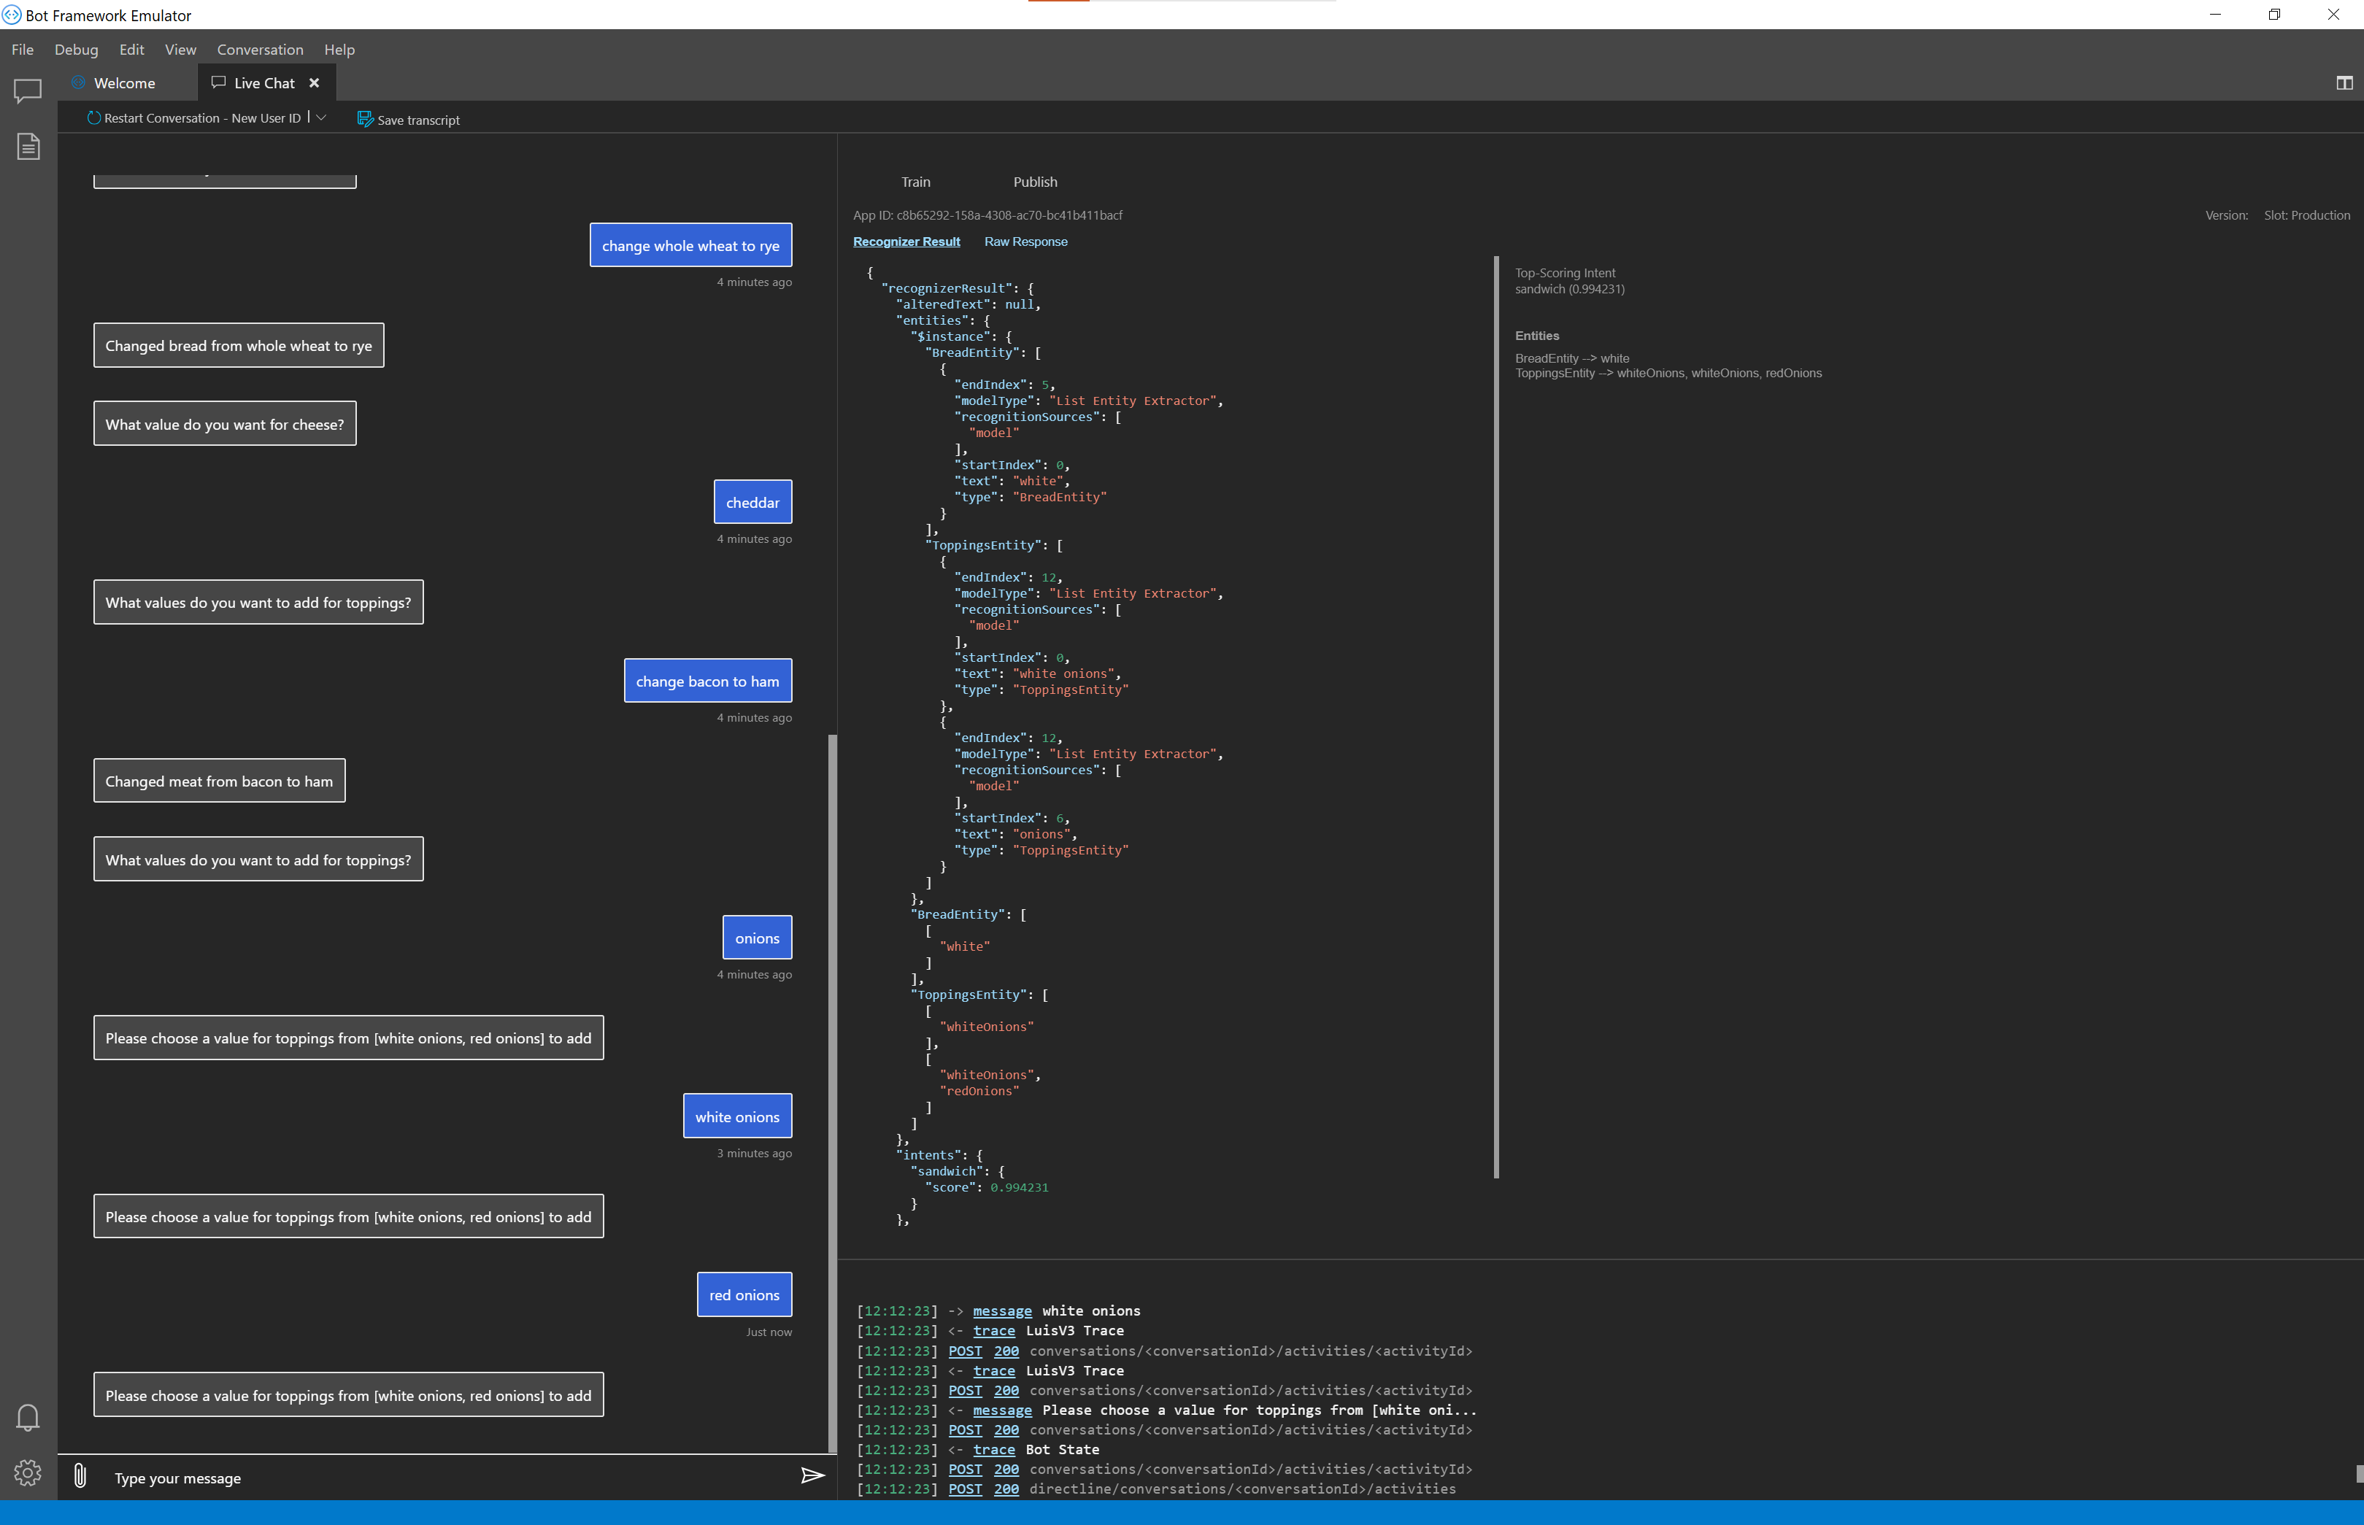This screenshot has width=2364, height=1525.
Task: Switch to the Welcome tab
Action: click(x=123, y=83)
